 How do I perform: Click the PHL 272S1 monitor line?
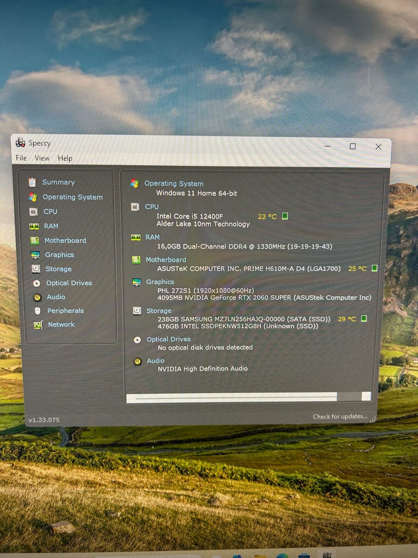tap(206, 290)
